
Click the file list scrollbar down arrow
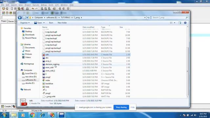click(x=187, y=97)
